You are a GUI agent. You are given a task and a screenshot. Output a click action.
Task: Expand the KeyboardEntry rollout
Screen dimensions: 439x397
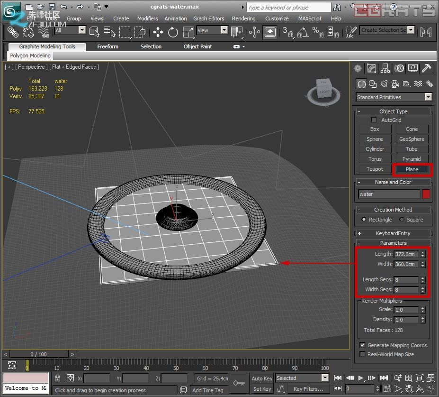pyautogui.click(x=393, y=233)
